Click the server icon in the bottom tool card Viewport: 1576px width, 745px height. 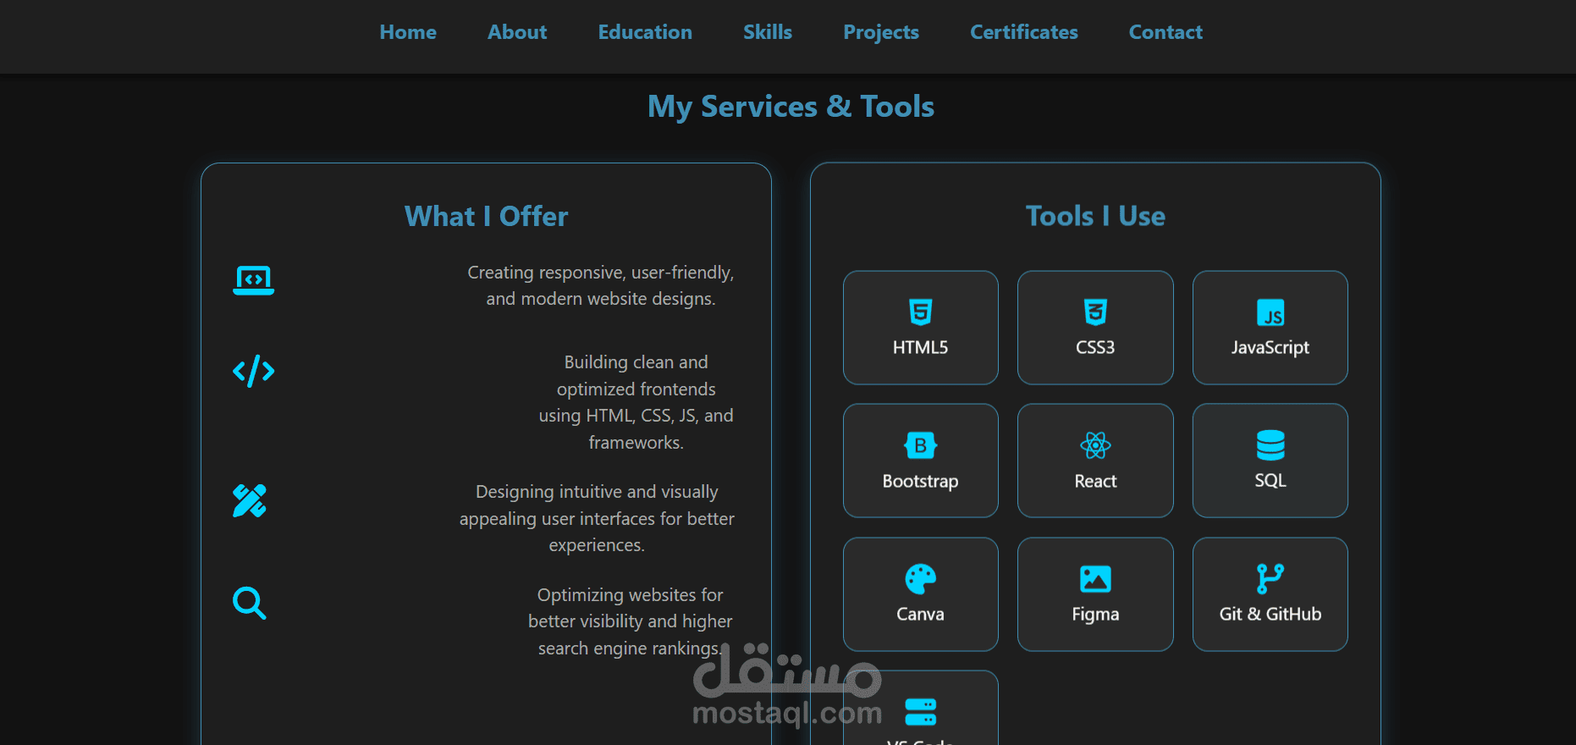(x=921, y=712)
